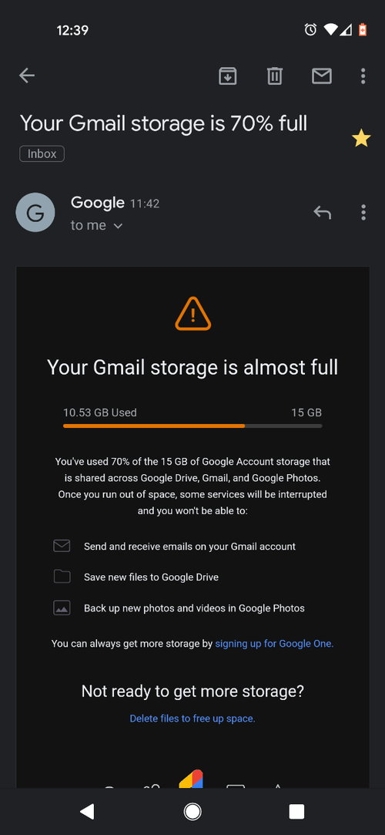Mark the email as unread

pos(322,76)
